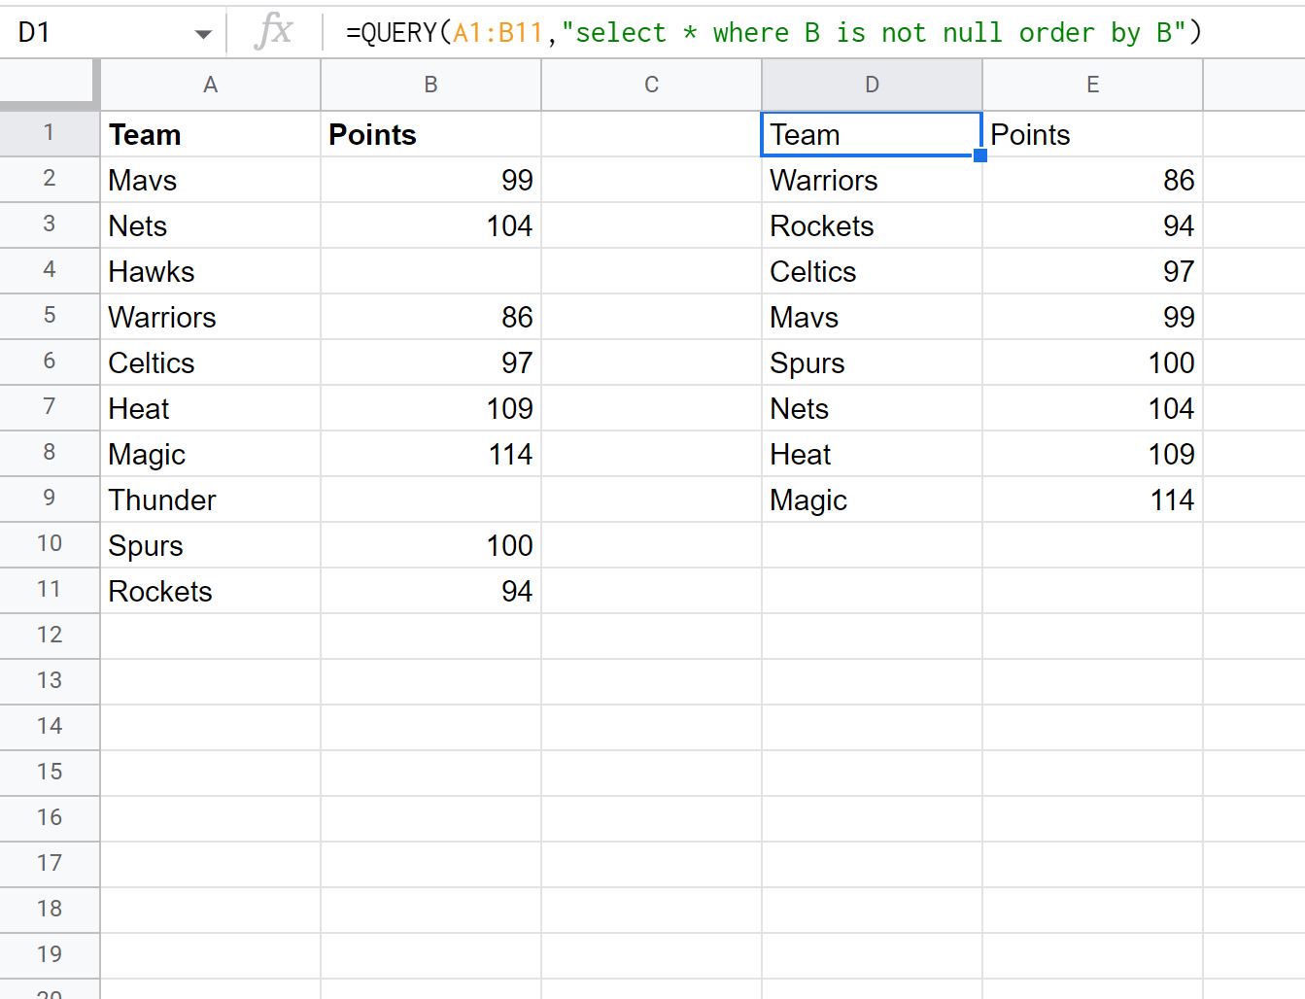Click the 94 value in column B
This screenshot has height=999, width=1305.
coord(430,591)
